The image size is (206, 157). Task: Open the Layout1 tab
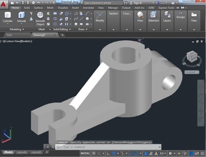pos(22,152)
